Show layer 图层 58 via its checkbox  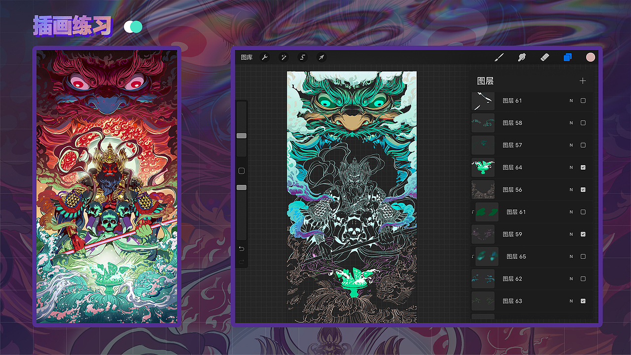pyautogui.click(x=583, y=123)
